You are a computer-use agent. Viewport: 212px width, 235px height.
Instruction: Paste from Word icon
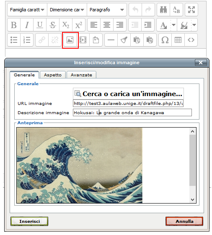150,40
